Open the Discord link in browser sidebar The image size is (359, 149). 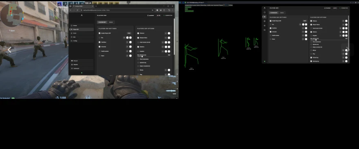coord(82,61)
